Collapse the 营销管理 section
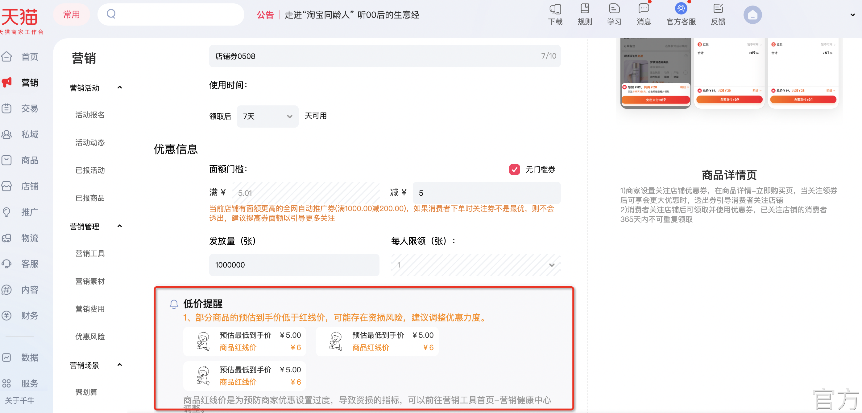The width and height of the screenshot is (862, 413). (x=119, y=227)
